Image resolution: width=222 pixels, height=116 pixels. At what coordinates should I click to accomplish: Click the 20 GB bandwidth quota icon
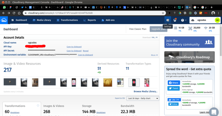(x=206, y=28)
